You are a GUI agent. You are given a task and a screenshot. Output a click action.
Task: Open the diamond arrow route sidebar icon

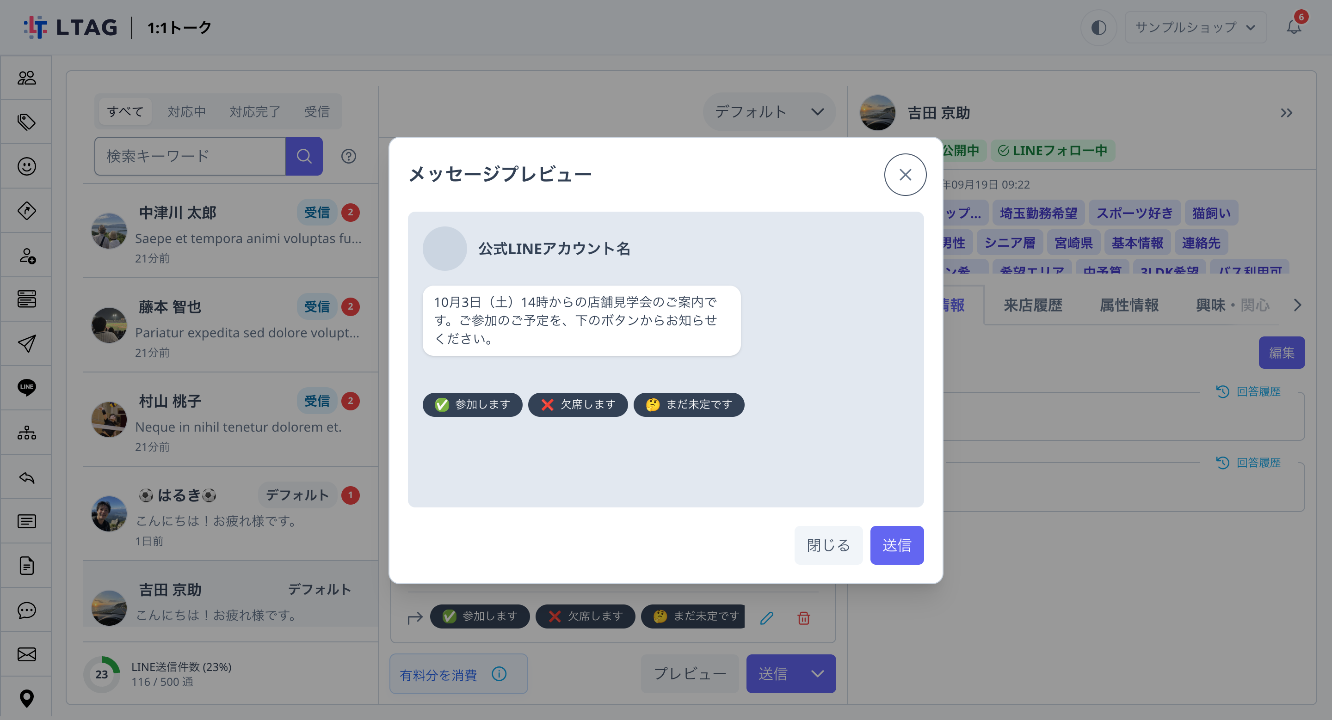point(26,211)
